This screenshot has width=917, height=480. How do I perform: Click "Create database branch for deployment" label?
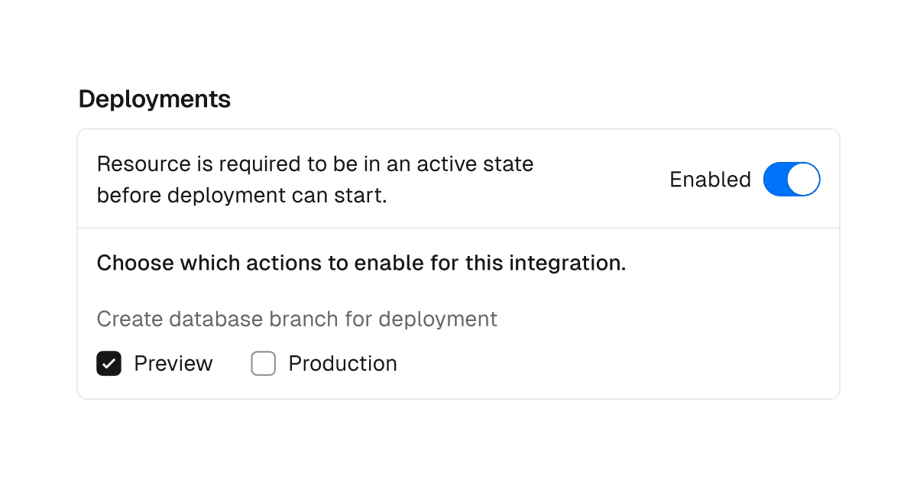pyautogui.click(x=296, y=319)
